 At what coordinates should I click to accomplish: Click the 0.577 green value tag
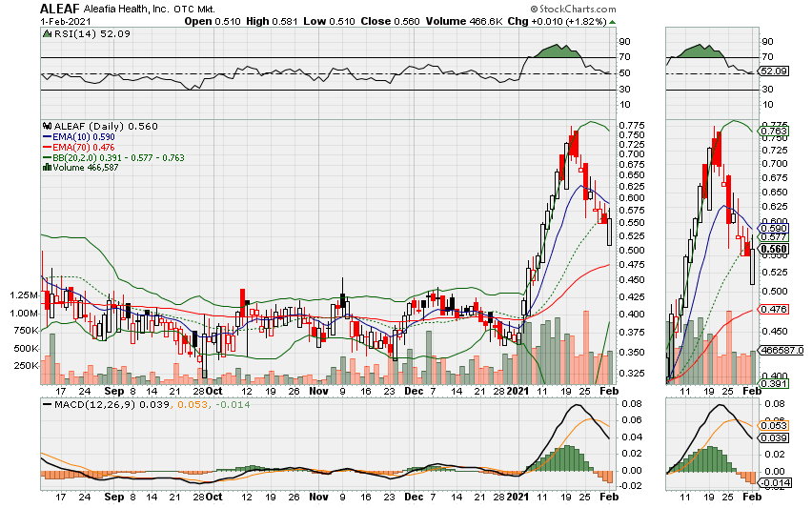773,237
